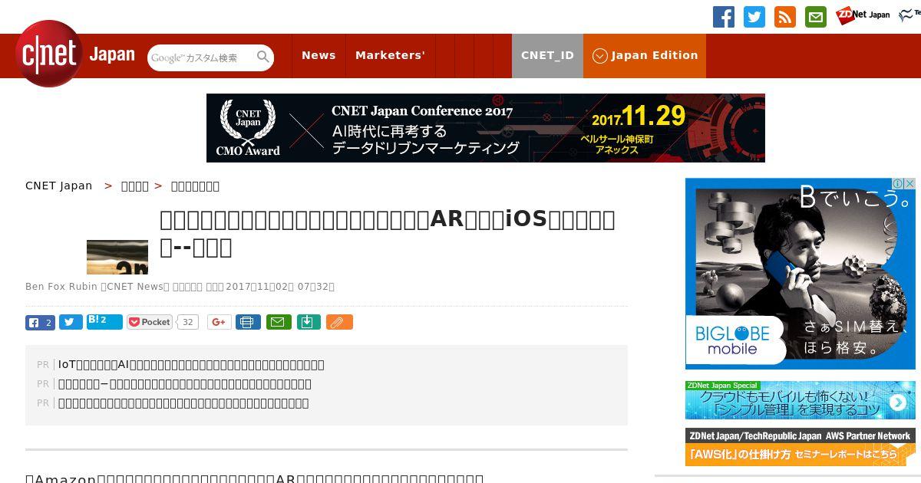Click into the Google custom search field
This screenshot has width=921, height=483.
(x=201, y=58)
